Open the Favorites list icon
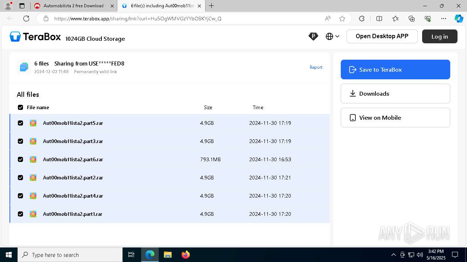Screen dimensions: 467x262 click(x=395, y=19)
